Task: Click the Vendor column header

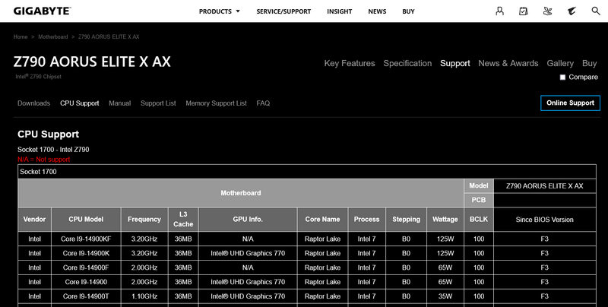Action: 34,220
